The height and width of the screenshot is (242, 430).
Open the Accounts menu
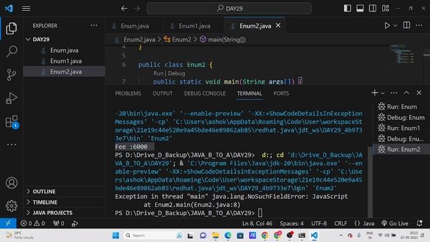[x=11, y=183]
